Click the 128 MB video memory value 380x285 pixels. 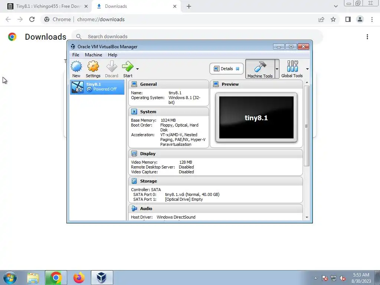[186, 162]
